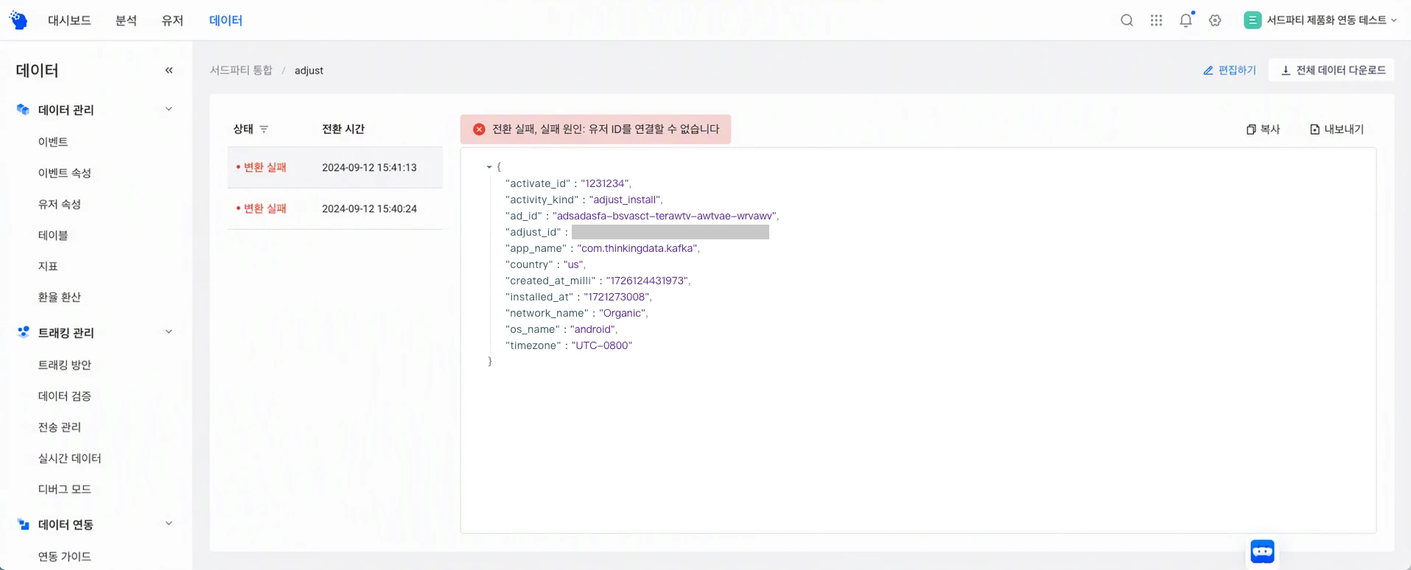Copy the JSON with 복사 button
Viewport: 1411px width, 570px height.
coord(1263,129)
